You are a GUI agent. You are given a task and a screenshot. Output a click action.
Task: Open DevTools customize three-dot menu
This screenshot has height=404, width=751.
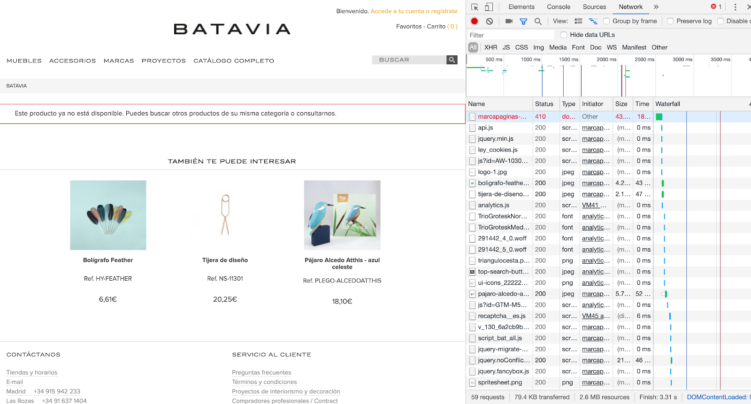coord(736,7)
